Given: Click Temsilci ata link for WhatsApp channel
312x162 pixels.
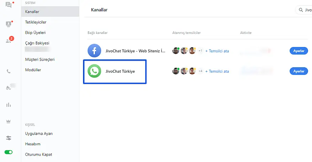Looking at the screenshot, I should [217, 71].
